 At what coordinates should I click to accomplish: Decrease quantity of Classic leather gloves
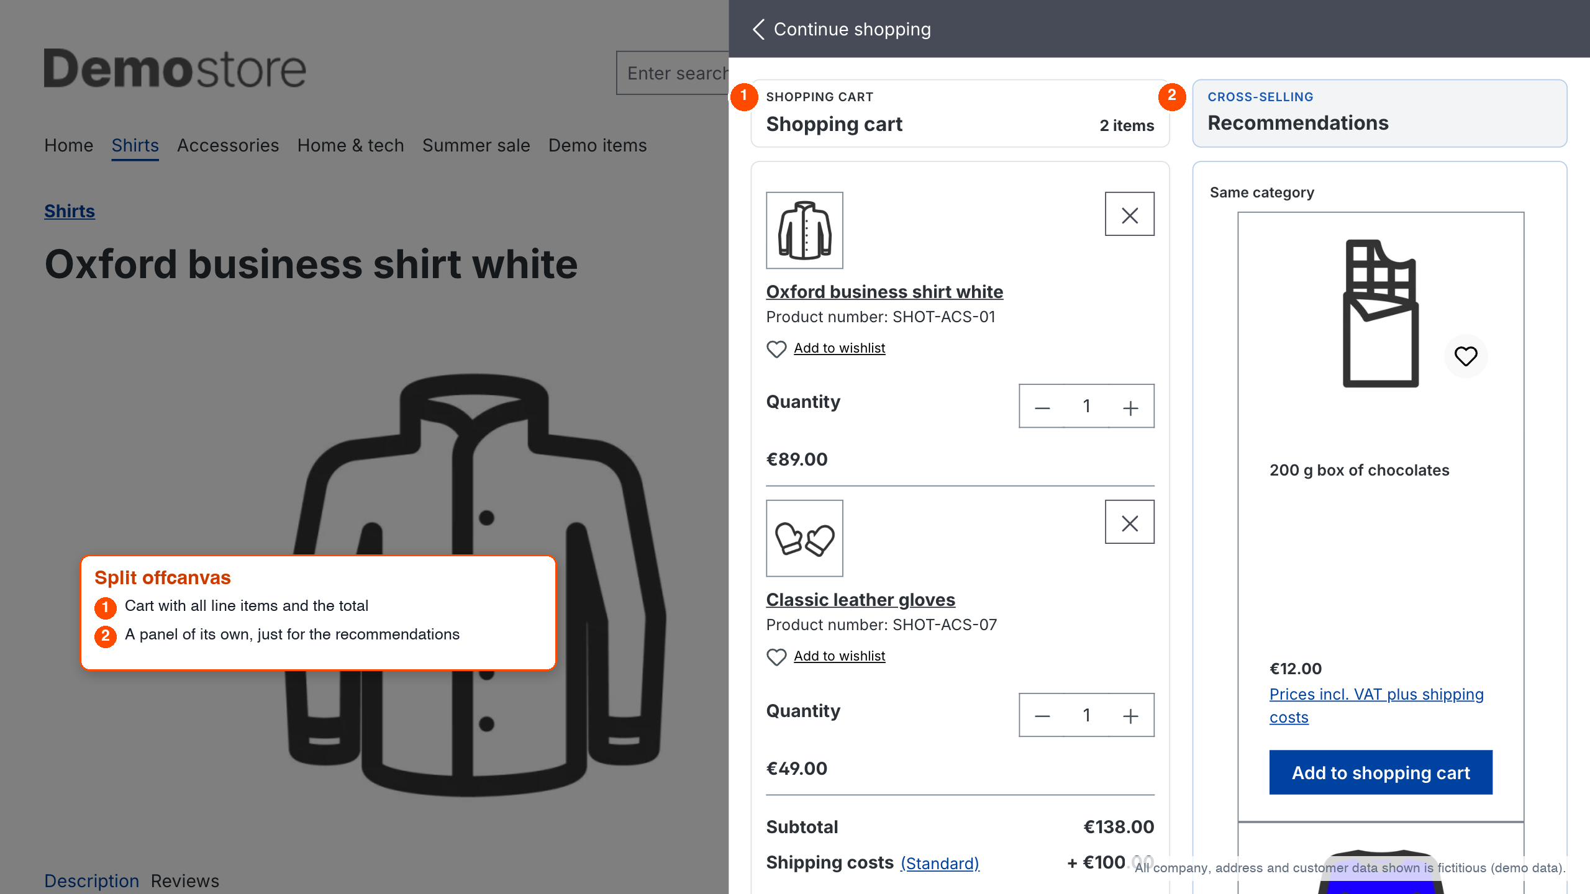(1042, 715)
